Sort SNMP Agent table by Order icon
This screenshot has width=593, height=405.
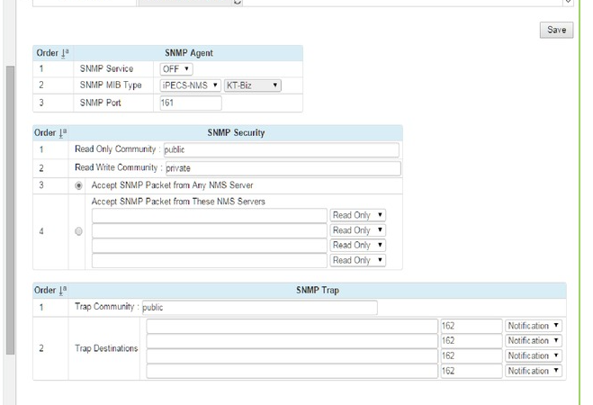click(65, 53)
